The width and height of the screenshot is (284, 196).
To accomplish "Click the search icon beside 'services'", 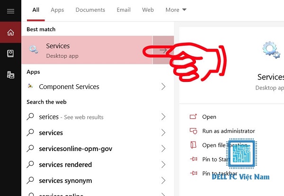I will point(30,133).
